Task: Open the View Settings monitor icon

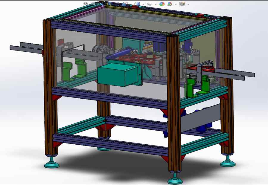Action: click(x=182, y=4)
